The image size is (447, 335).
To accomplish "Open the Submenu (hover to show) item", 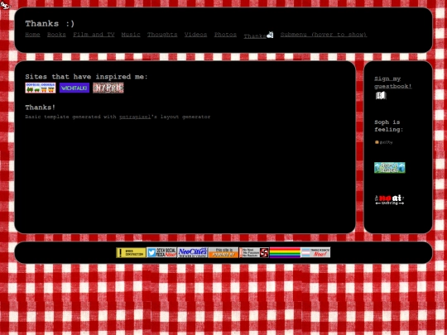I will point(324,35).
